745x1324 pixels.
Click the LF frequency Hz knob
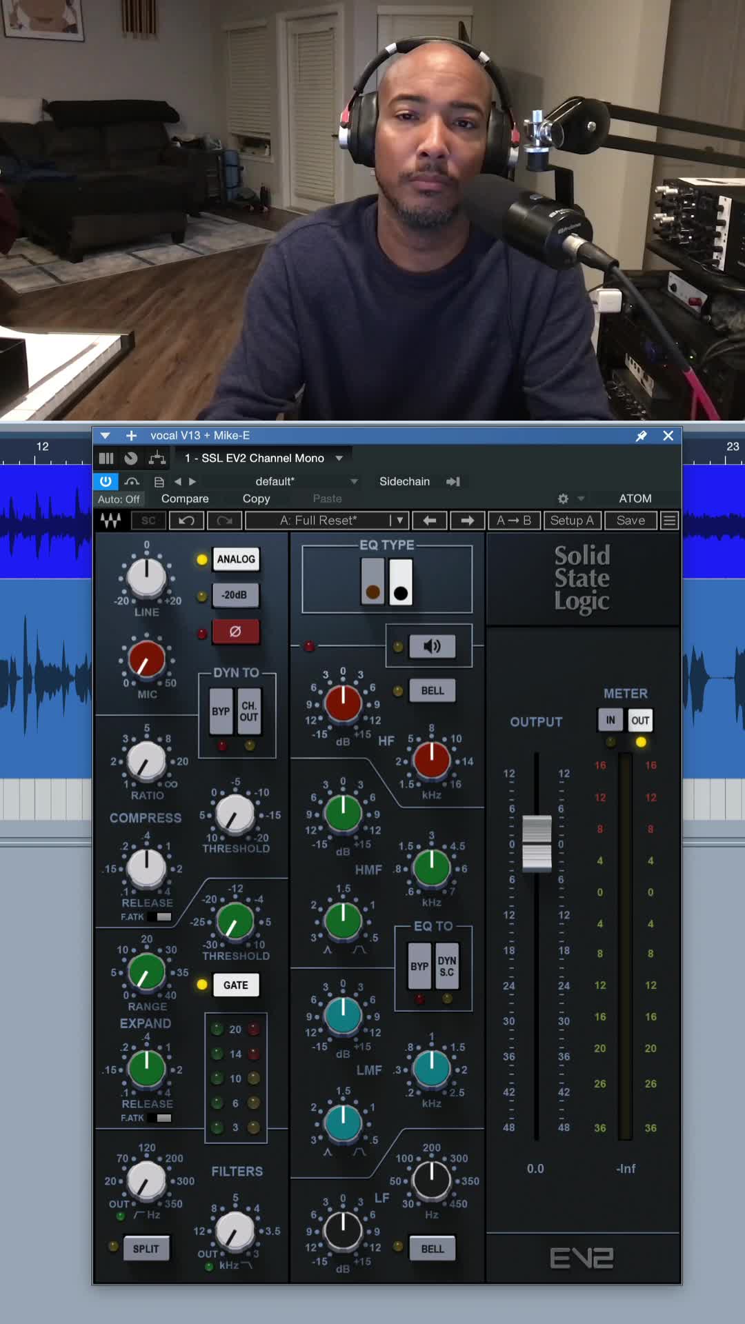[x=432, y=1181]
